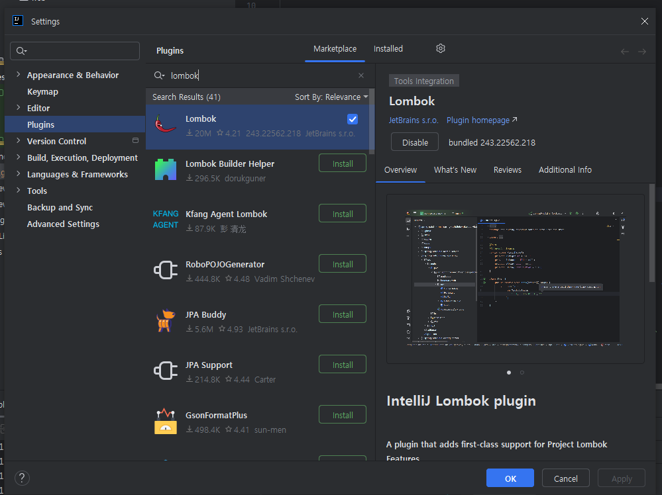The width and height of the screenshot is (662, 495).
Task: Install the GsonFormatPlus plugin
Action: [343, 415]
